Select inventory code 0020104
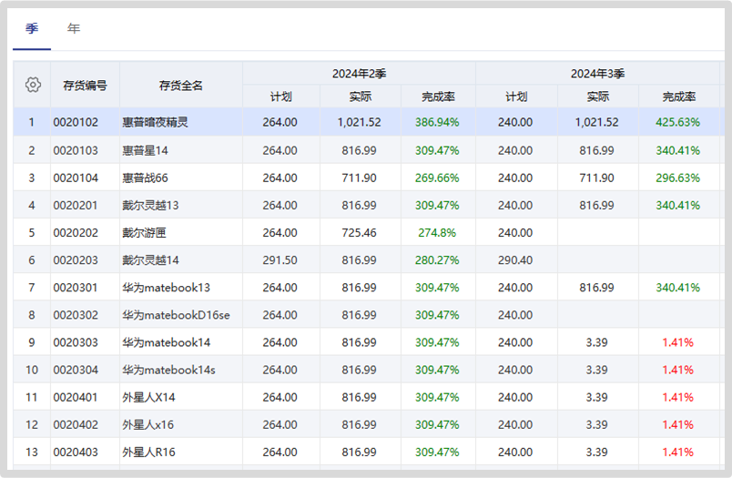Screen dimensions: 732x478 tap(76, 178)
